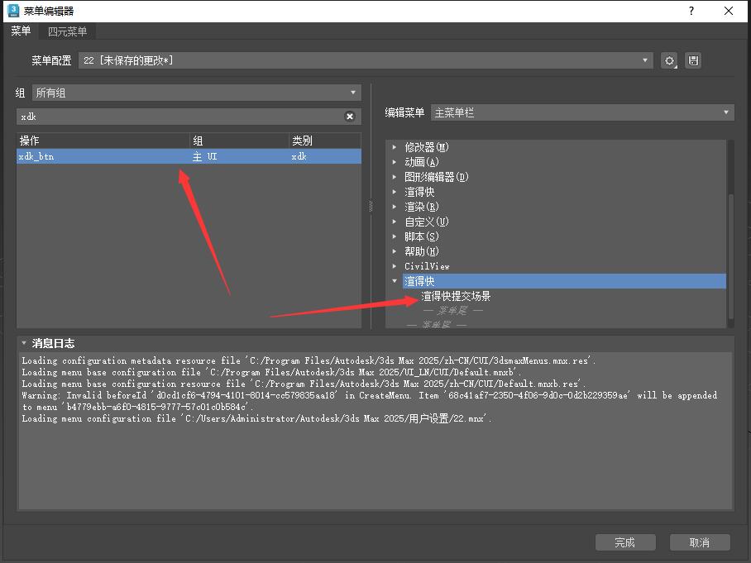Select the 菜单 tab

click(21, 31)
